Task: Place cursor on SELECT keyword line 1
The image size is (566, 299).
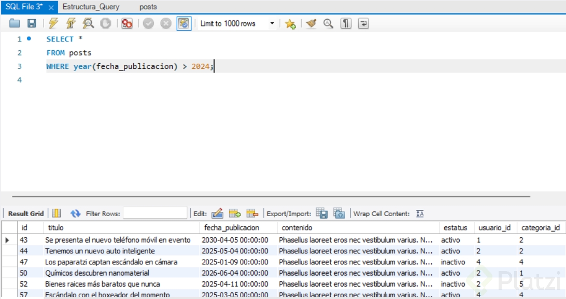Action: coord(60,39)
